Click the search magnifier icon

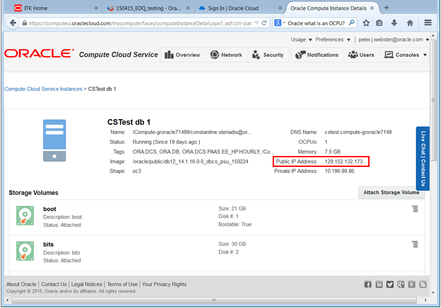pyautogui.click(x=352, y=23)
